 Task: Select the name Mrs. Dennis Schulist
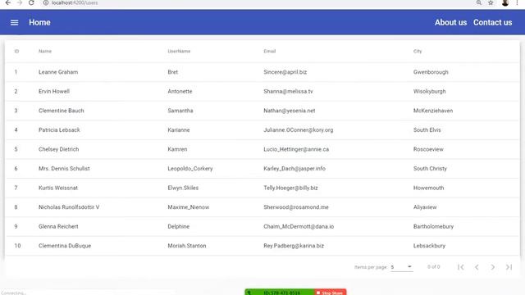click(64, 169)
